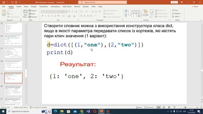This screenshot has width=203, height=114.
Task: Open the Select dropdown in Editing
Action: click(176, 16)
